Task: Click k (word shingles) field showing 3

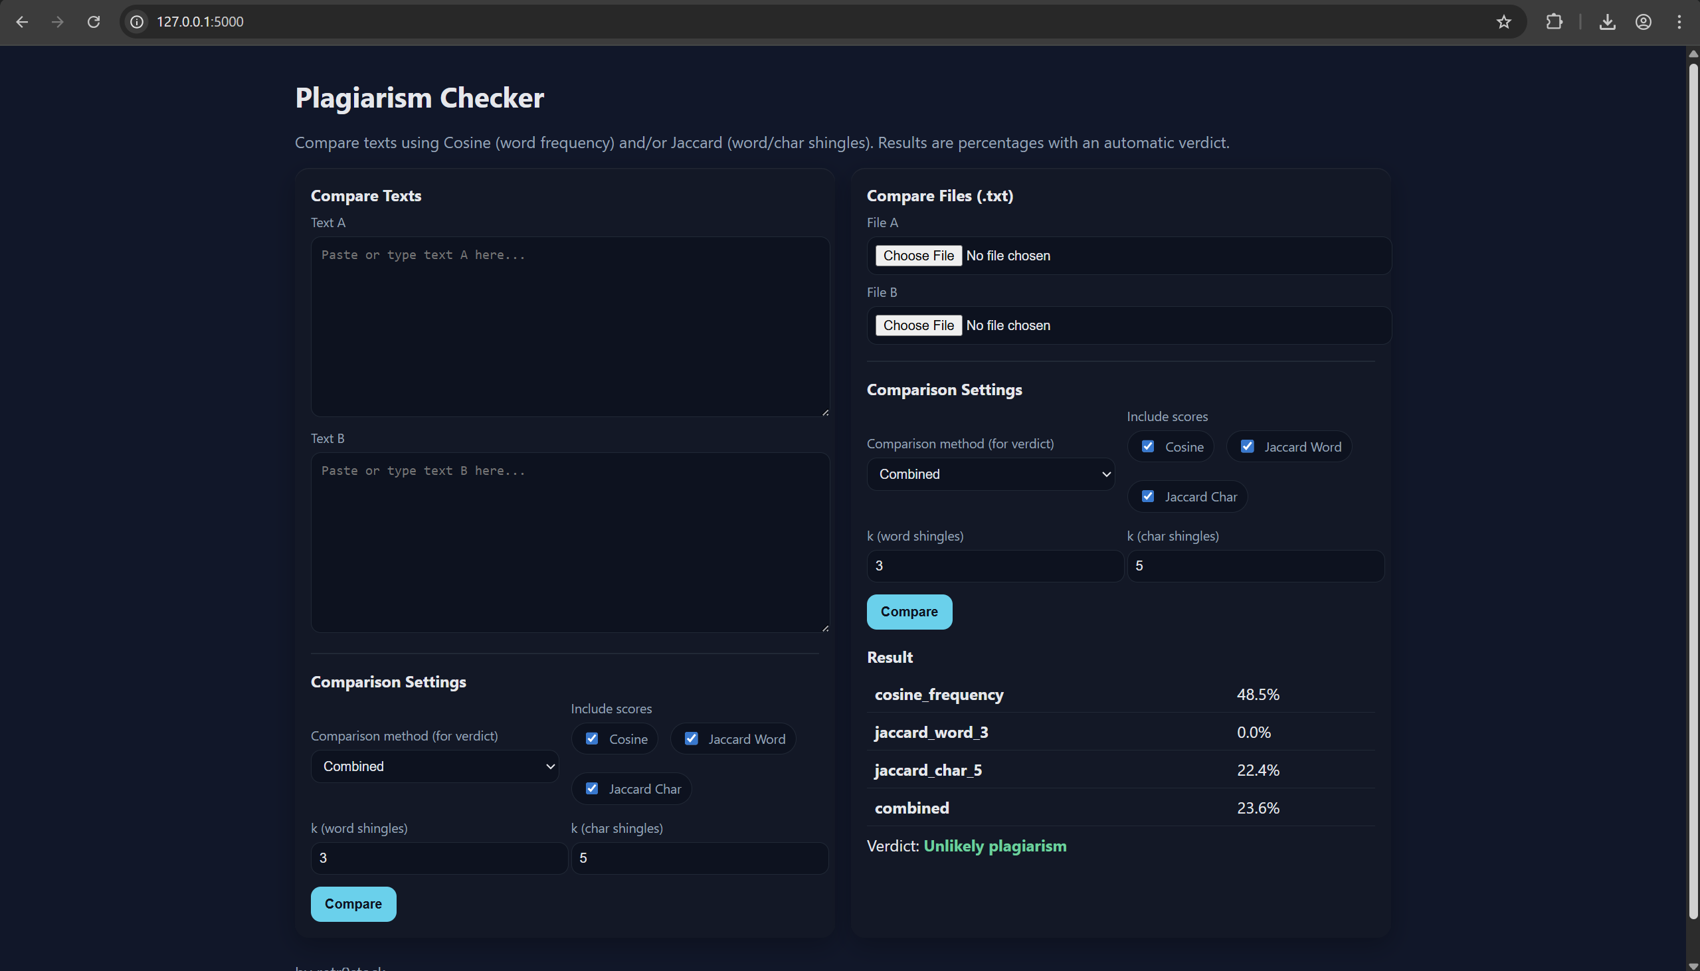Action: (439, 857)
